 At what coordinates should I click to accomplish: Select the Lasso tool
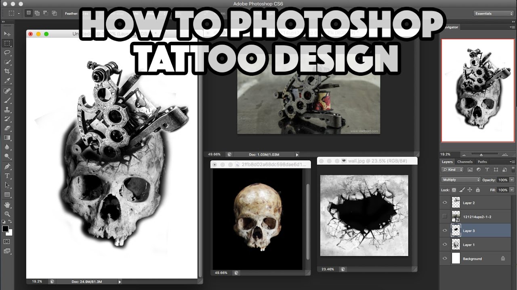pyautogui.click(x=7, y=53)
